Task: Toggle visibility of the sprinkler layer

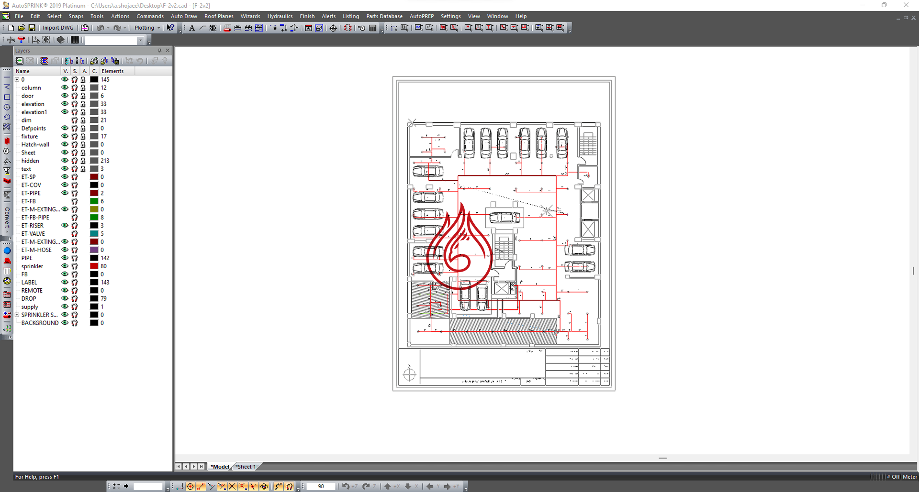Action: point(65,266)
